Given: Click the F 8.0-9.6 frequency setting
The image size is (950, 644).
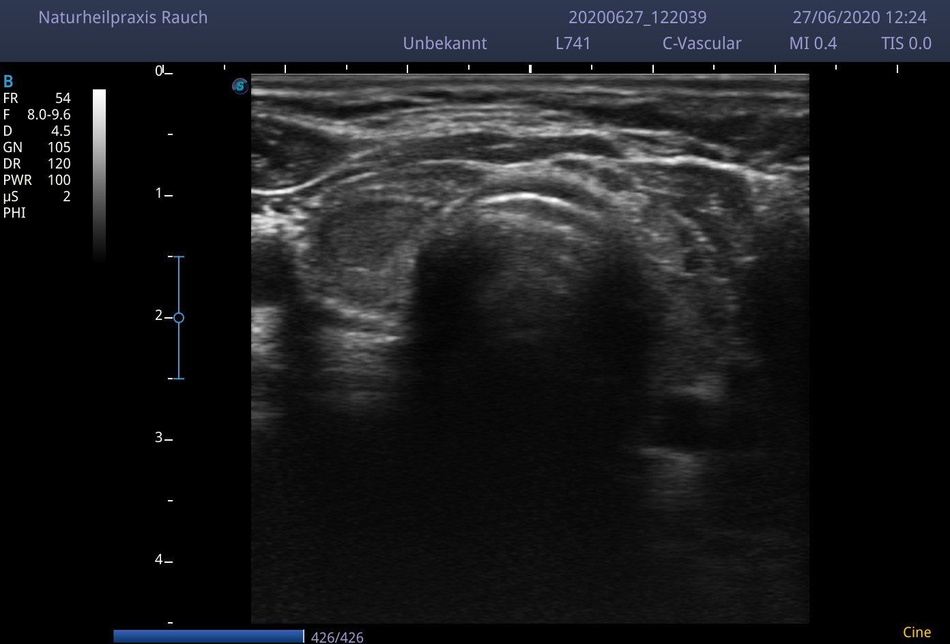Looking at the screenshot, I should 37,115.
